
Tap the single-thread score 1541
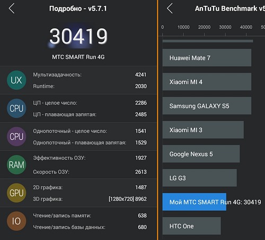[141, 131]
